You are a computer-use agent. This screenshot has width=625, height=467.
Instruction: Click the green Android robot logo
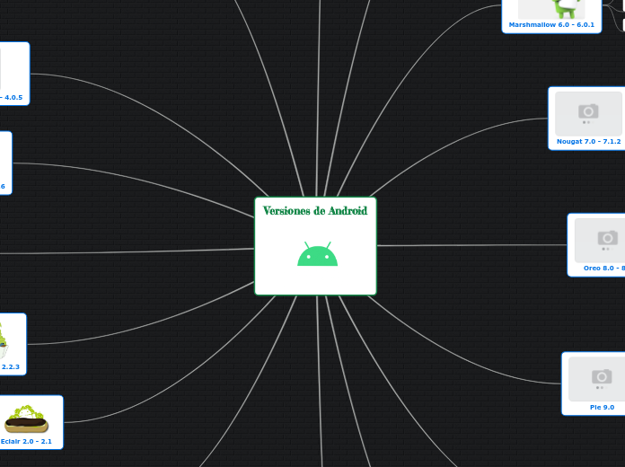tap(317, 254)
